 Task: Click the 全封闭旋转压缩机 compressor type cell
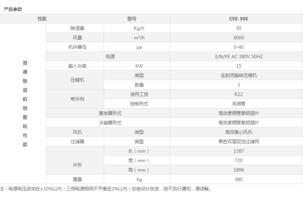coord(239,76)
